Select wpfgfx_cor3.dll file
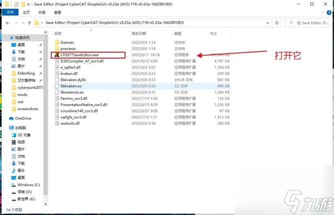 click(x=73, y=117)
